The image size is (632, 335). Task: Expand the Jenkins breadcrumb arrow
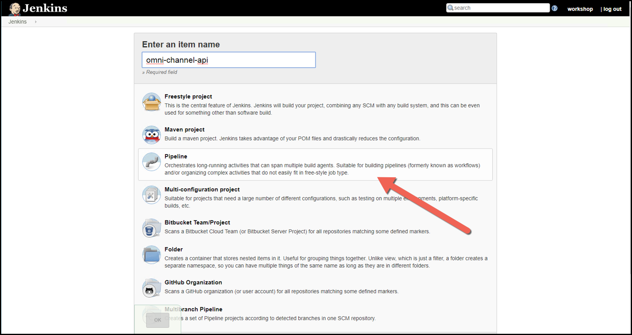(36, 22)
